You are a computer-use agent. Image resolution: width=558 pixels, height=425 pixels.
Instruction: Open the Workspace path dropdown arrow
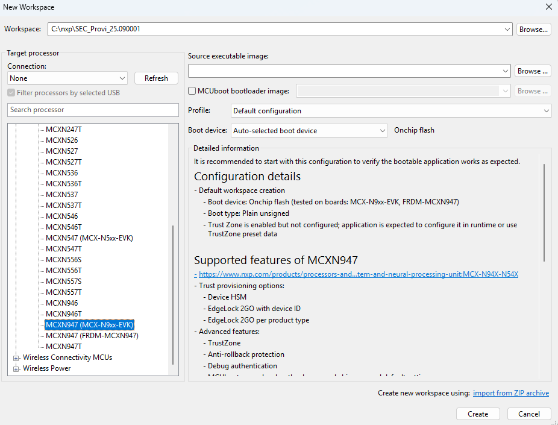tap(507, 29)
